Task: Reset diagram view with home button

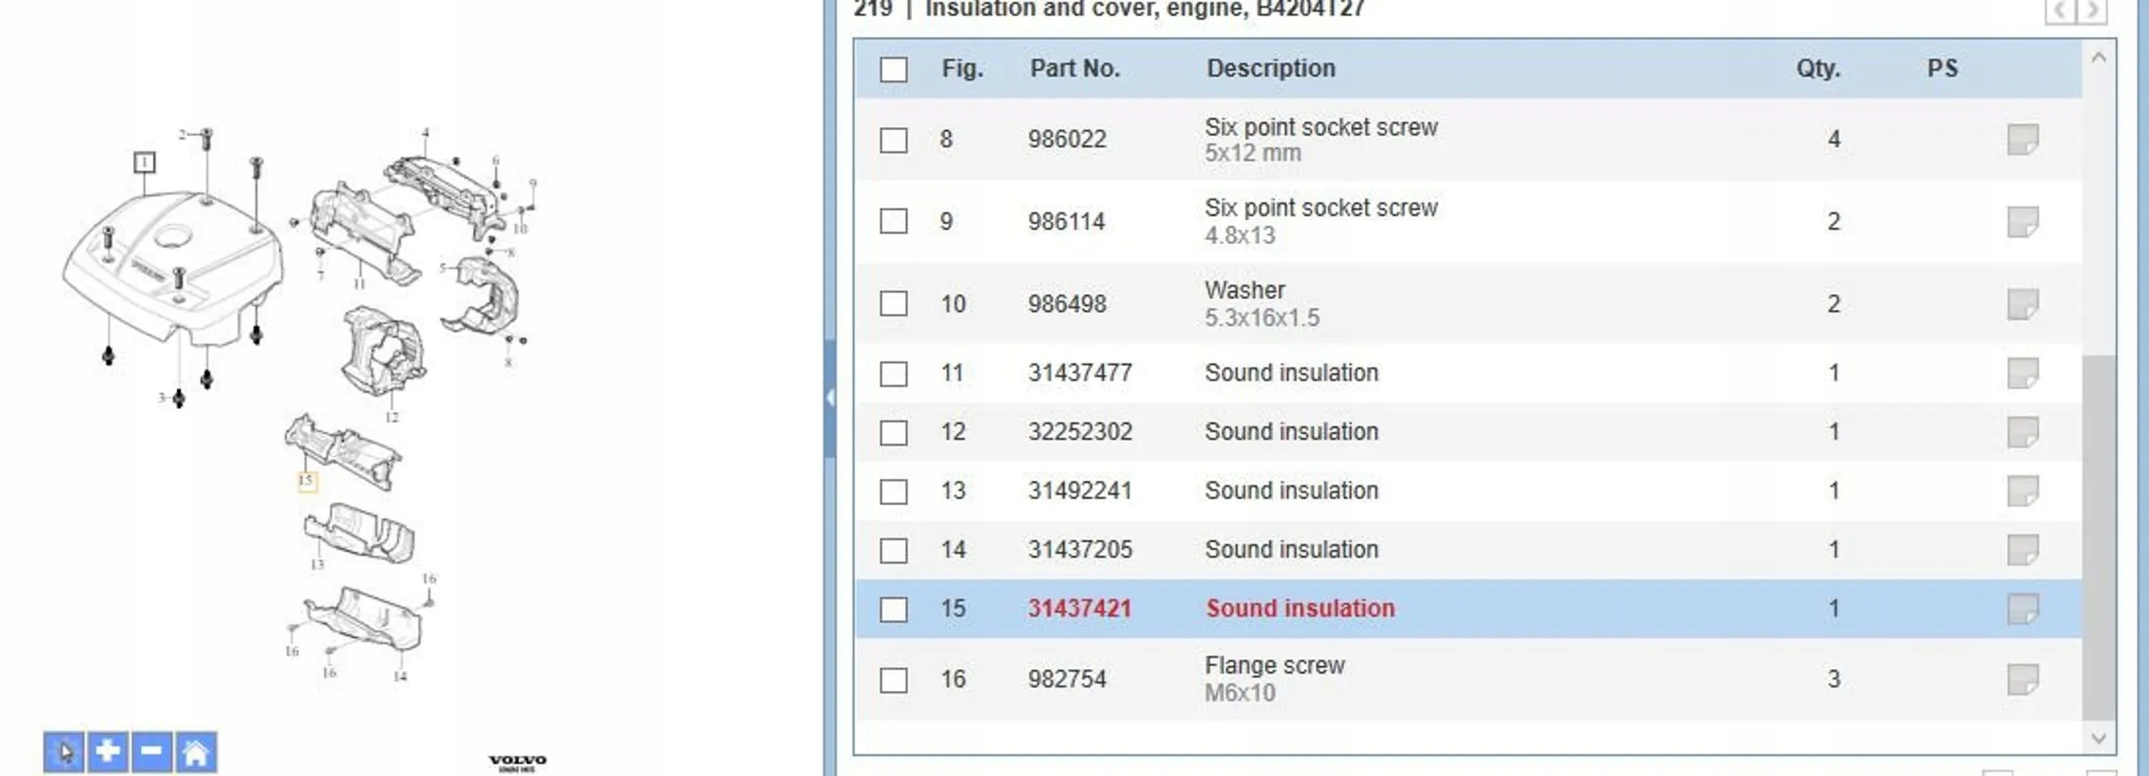Action: pyautogui.click(x=196, y=753)
